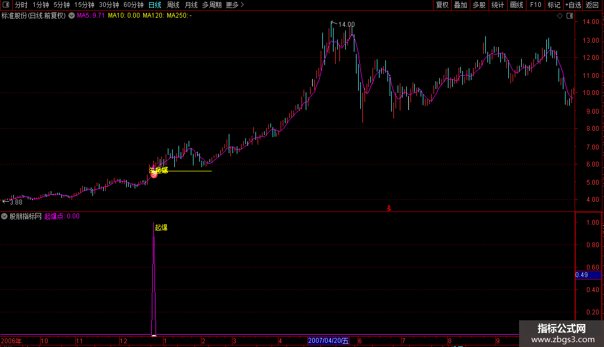
Task: Click the red S marker on chart
Action: click(x=389, y=208)
